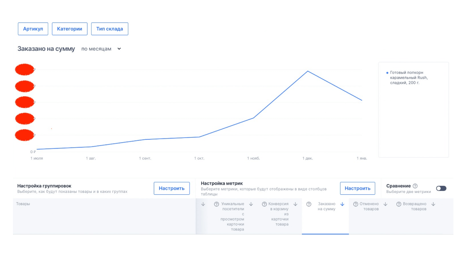Click help icon for Отменено товаров column

point(356,204)
